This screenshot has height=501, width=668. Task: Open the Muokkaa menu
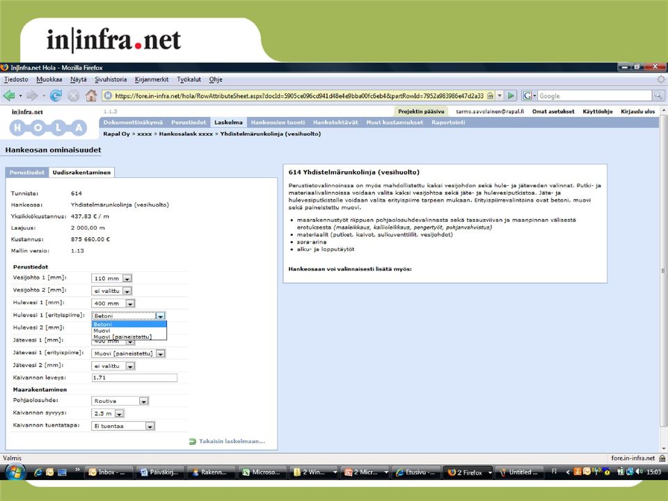pos(49,79)
